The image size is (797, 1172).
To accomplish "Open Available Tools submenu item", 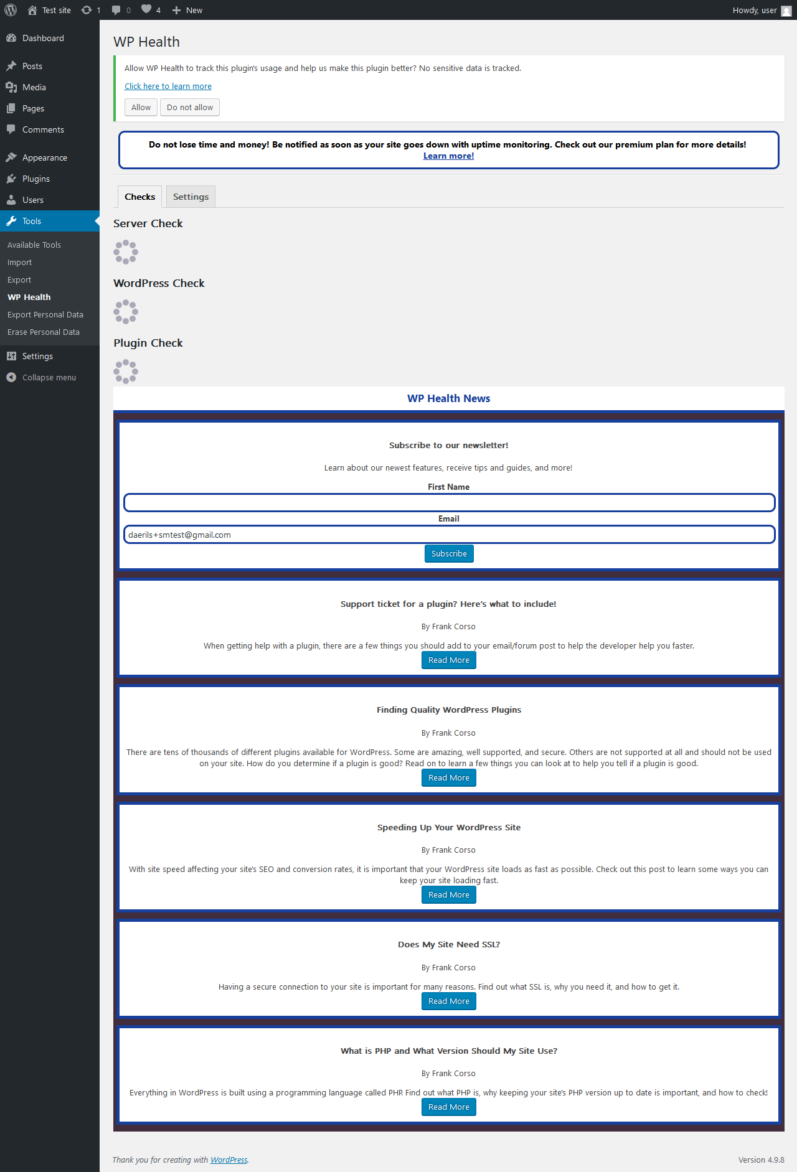I will coord(34,245).
